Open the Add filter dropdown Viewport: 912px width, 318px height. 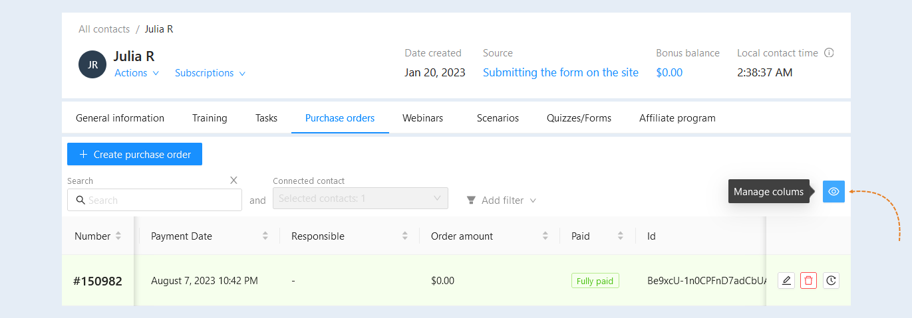(x=501, y=200)
